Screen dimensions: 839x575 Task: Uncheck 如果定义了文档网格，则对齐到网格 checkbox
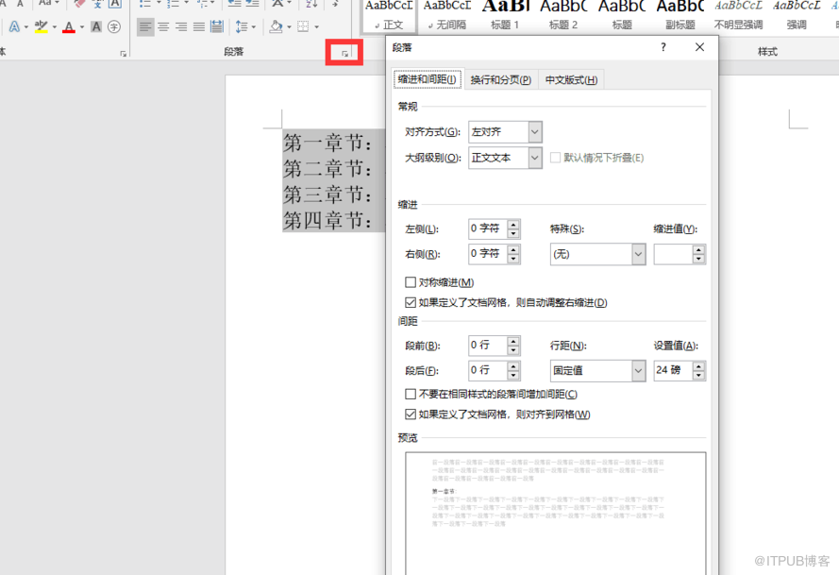pos(411,414)
